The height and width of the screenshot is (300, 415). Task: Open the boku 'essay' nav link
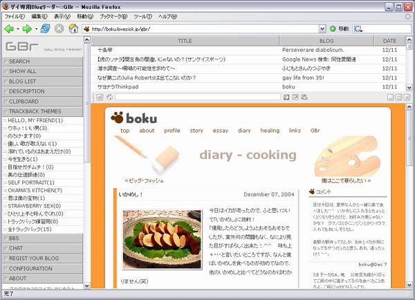(x=220, y=131)
